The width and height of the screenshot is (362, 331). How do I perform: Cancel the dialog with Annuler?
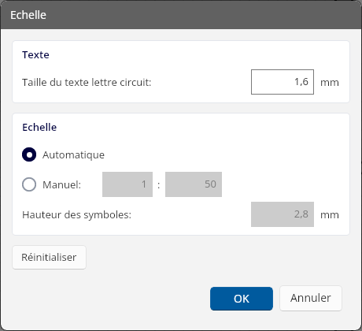[x=311, y=298]
